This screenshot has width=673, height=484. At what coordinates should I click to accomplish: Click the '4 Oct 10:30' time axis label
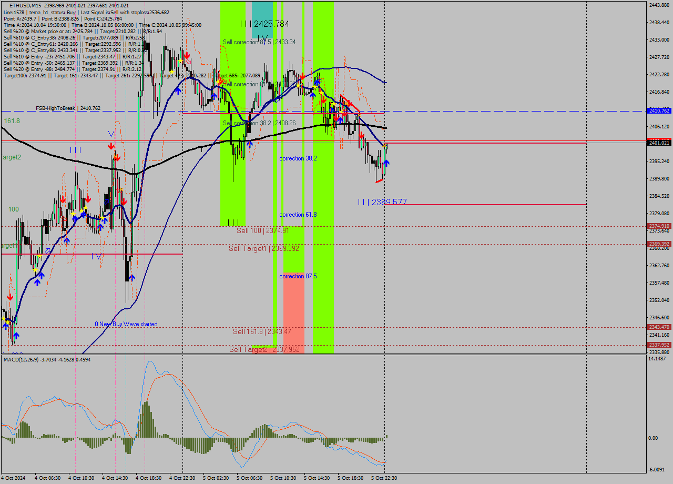pos(81,478)
